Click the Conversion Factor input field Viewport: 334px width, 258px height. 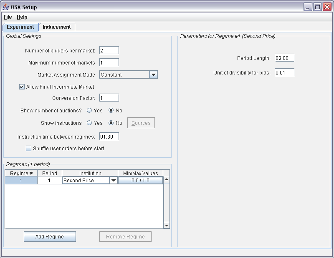(x=109, y=98)
